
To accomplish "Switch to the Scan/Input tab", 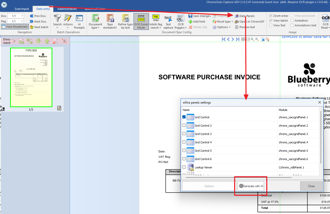I will 22,9.
